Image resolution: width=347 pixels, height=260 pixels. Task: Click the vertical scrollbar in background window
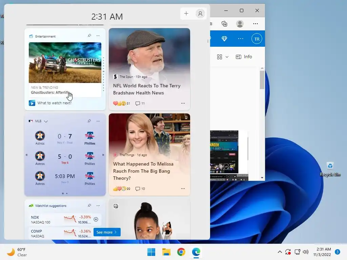tap(262, 80)
